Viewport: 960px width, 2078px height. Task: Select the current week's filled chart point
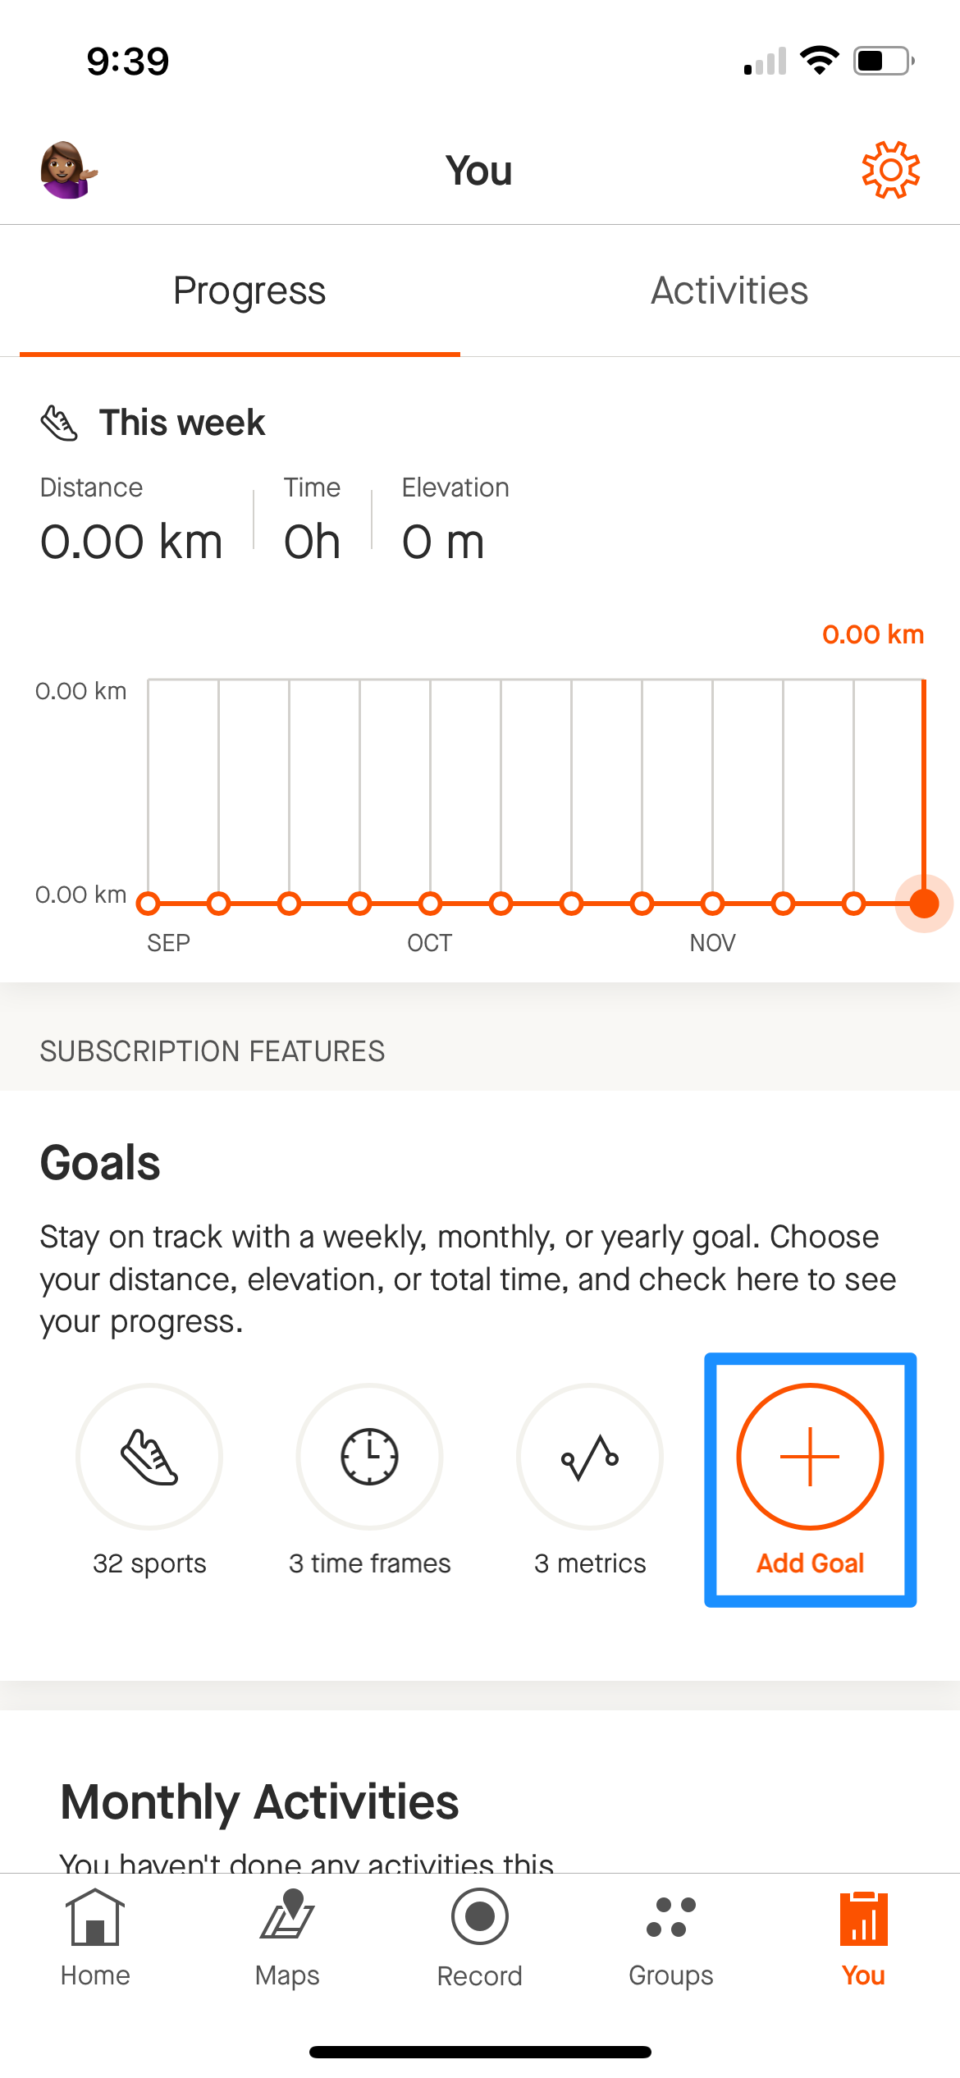924,904
